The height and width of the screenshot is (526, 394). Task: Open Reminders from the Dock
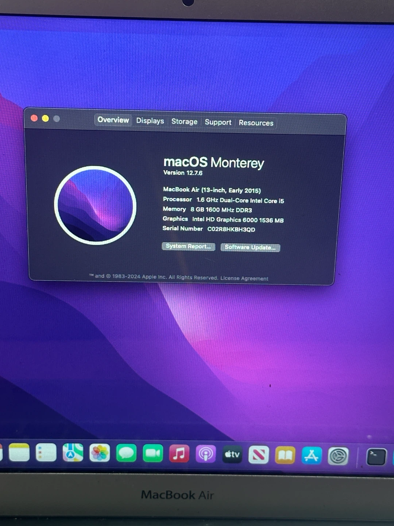(46, 453)
